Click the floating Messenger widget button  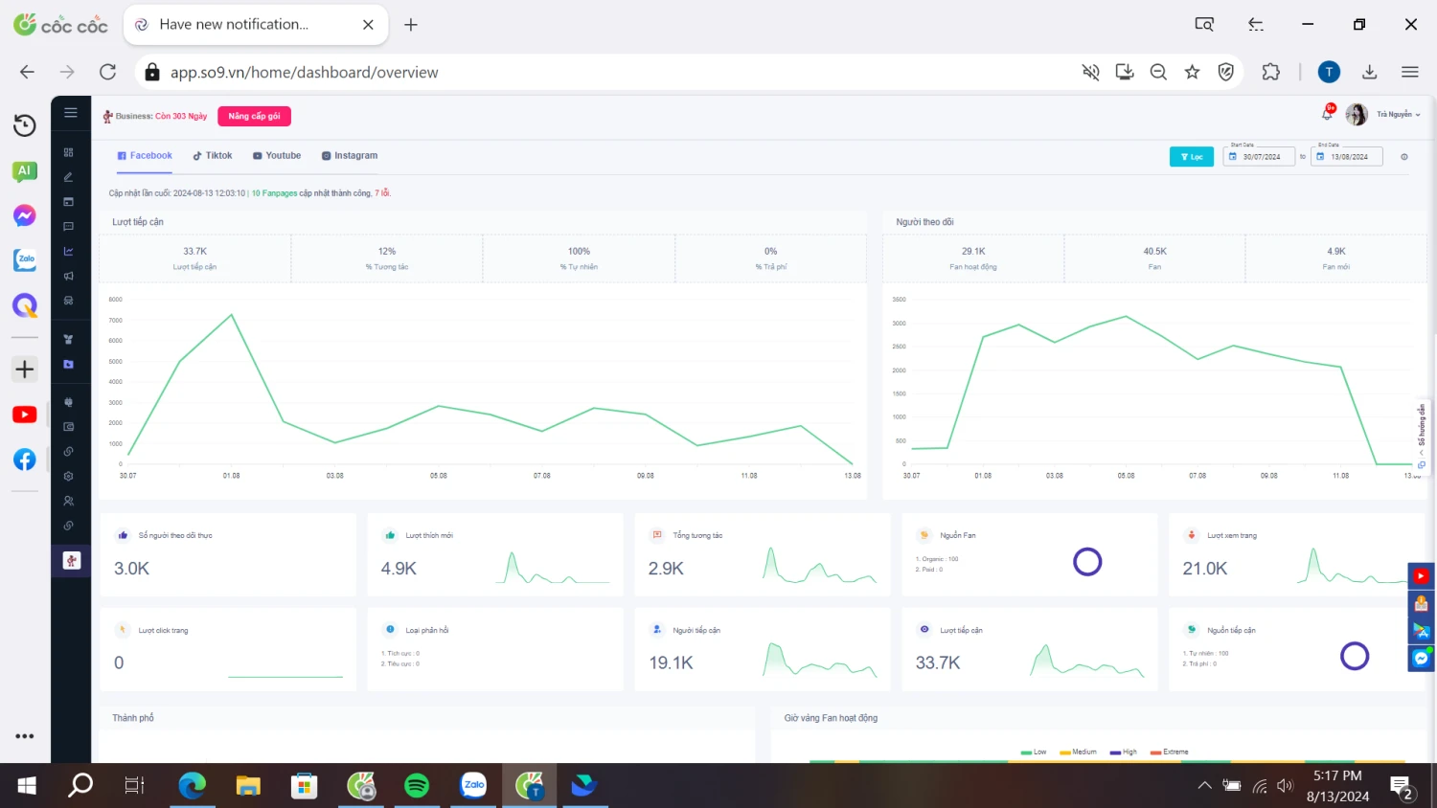pos(1421,659)
